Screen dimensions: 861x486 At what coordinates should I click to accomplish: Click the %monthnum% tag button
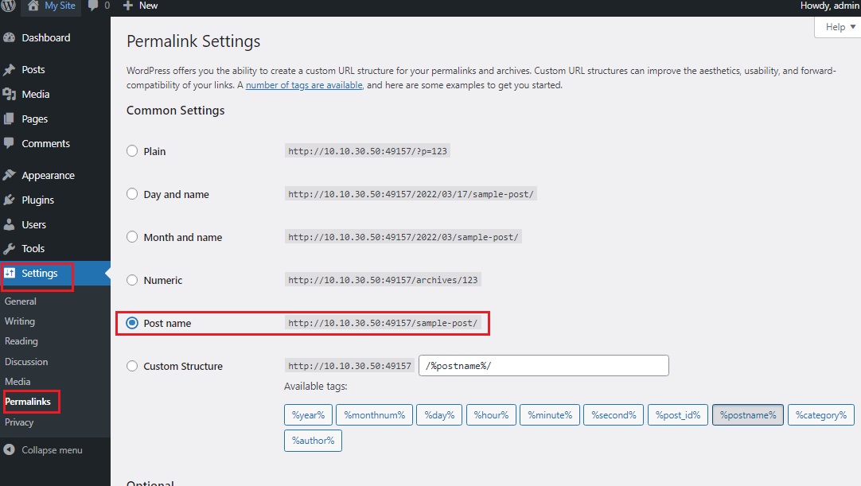point(375,415)
